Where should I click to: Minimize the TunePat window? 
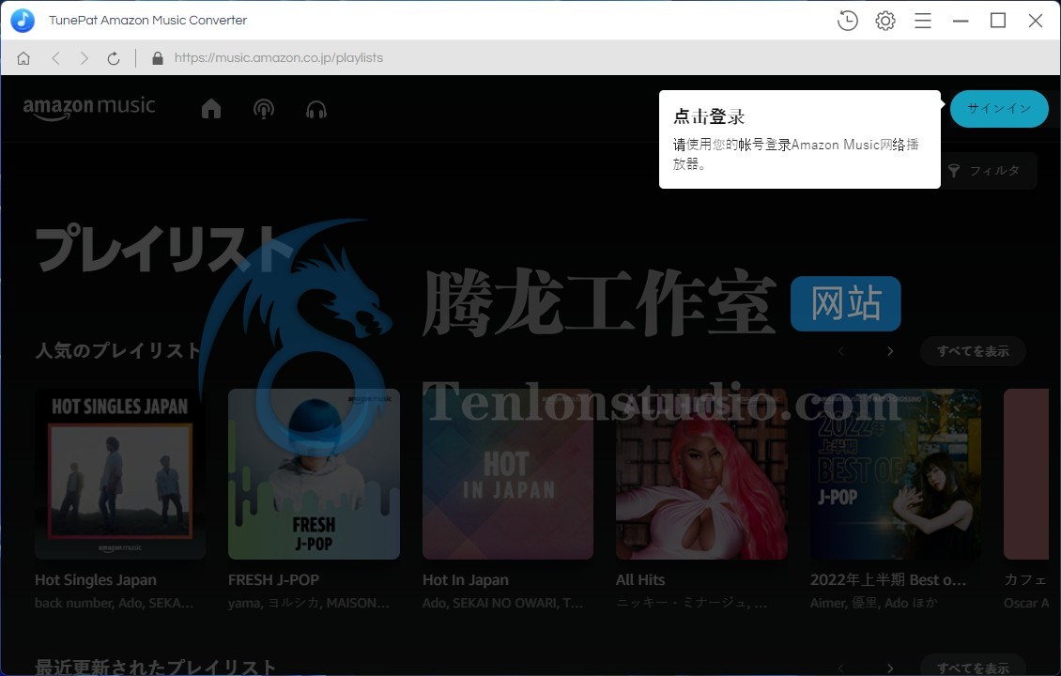click(961, 21)
